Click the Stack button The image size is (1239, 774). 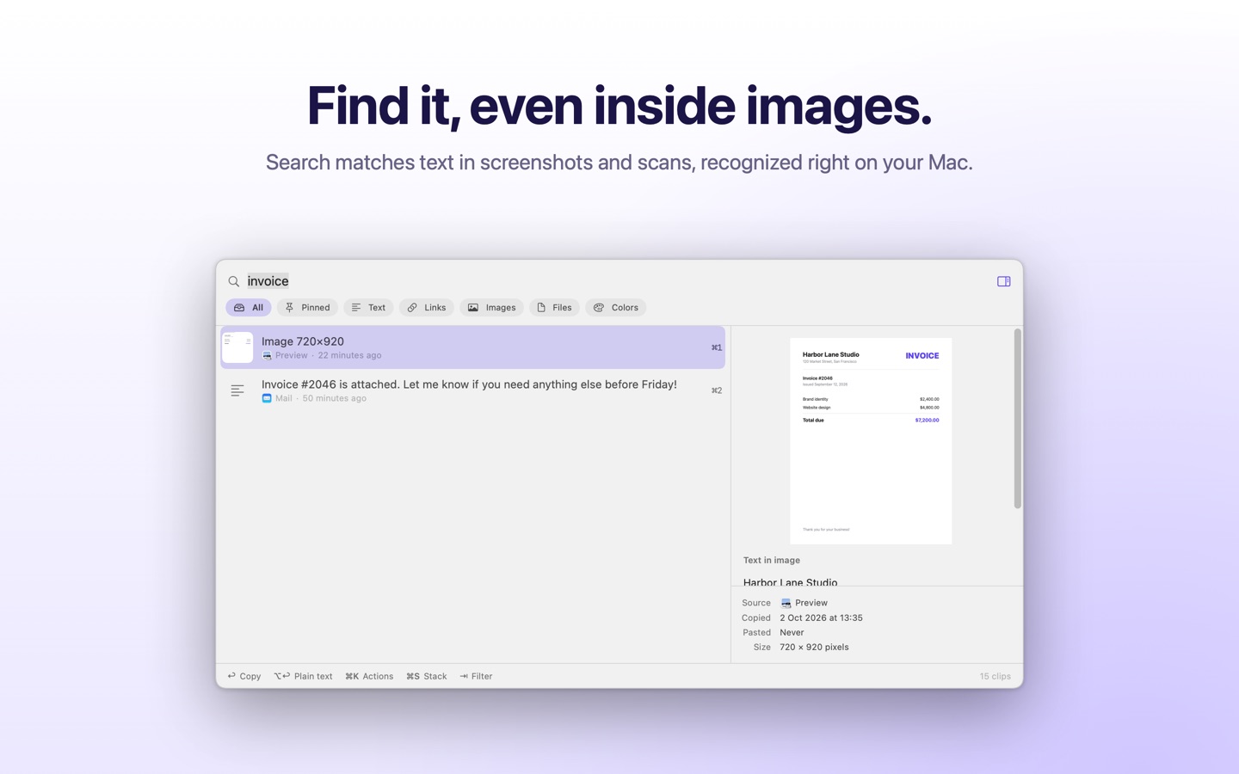[x=427, y=676]
